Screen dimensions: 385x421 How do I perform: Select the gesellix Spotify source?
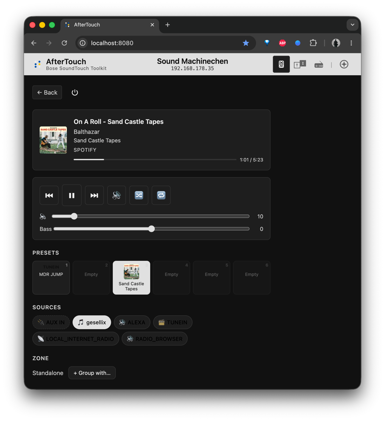[x=92, y=322]
